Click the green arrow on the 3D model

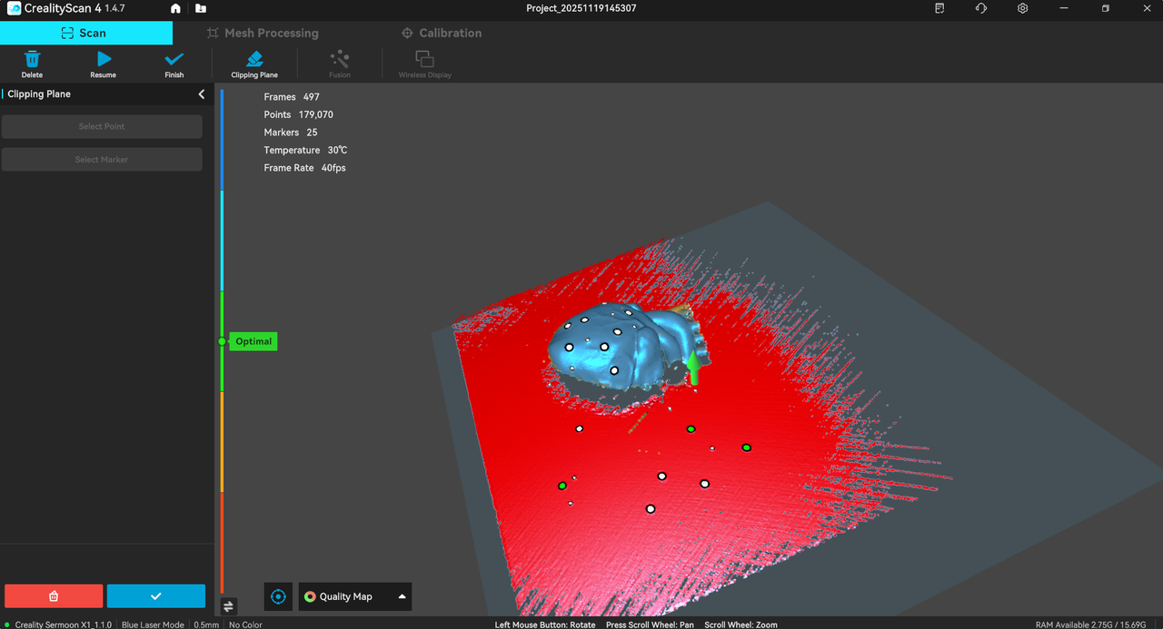(694, 367)
